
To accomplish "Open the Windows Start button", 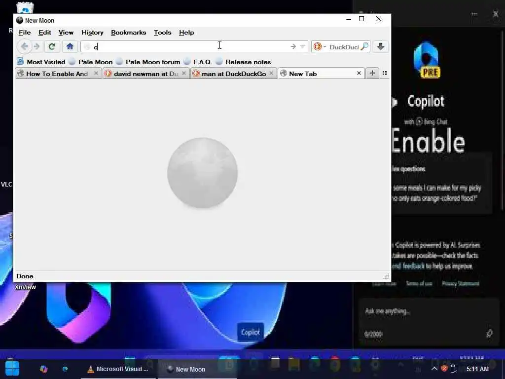I will (12, 369).
